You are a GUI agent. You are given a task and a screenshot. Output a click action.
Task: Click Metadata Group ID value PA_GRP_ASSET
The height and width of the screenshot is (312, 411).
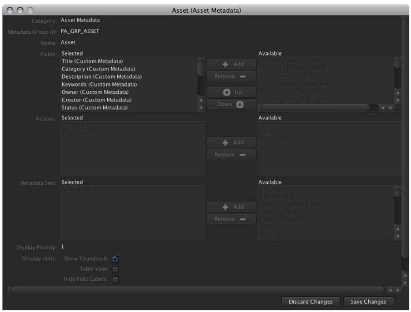(80, 31)
